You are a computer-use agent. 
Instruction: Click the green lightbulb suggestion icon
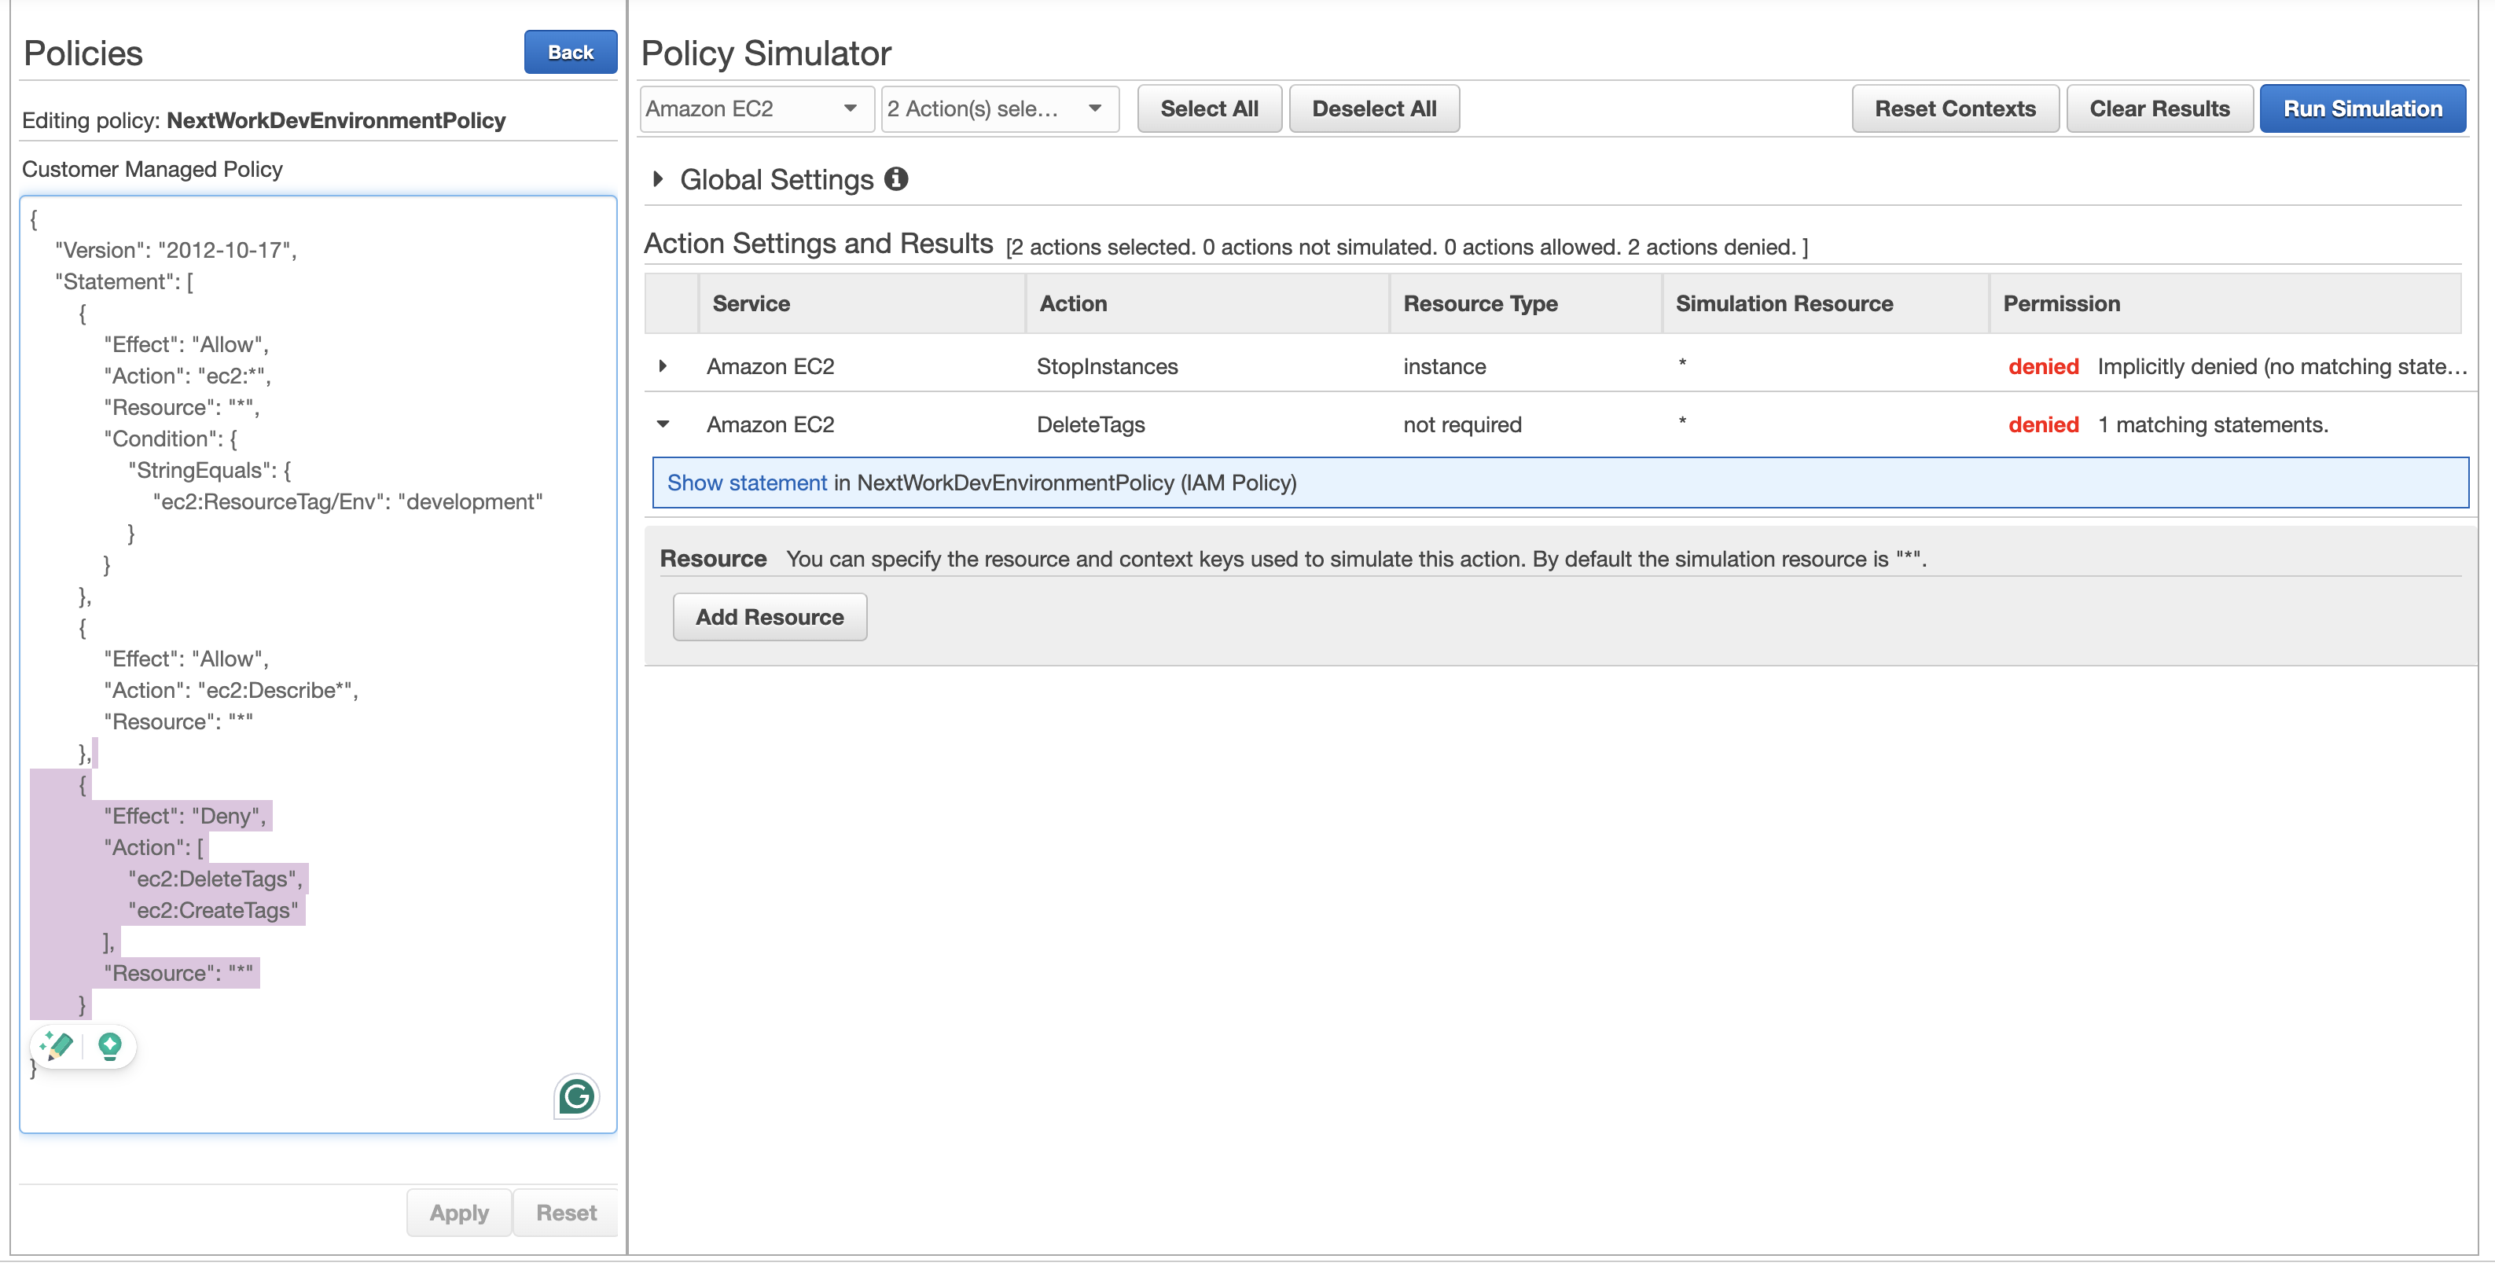109,1046
